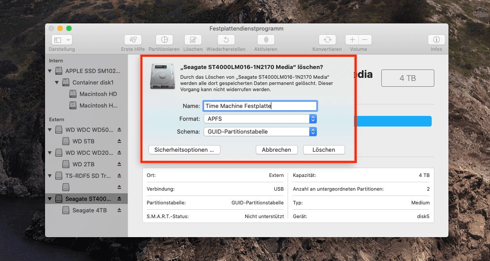This screenshot has width=490, height=261.
Task: Click the Festplattendienstprogramm window title
Action: point(246,28)
